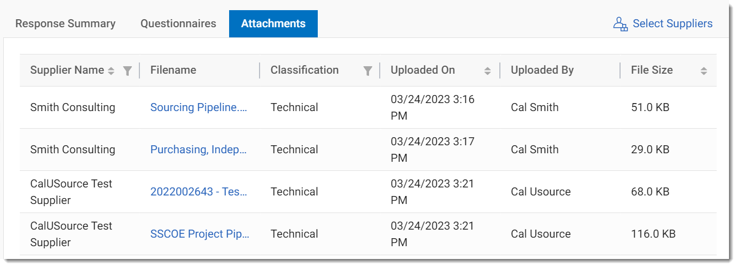Click the Uploaded By column header
This screenshot has height=267, width=737.
(542, 70)
